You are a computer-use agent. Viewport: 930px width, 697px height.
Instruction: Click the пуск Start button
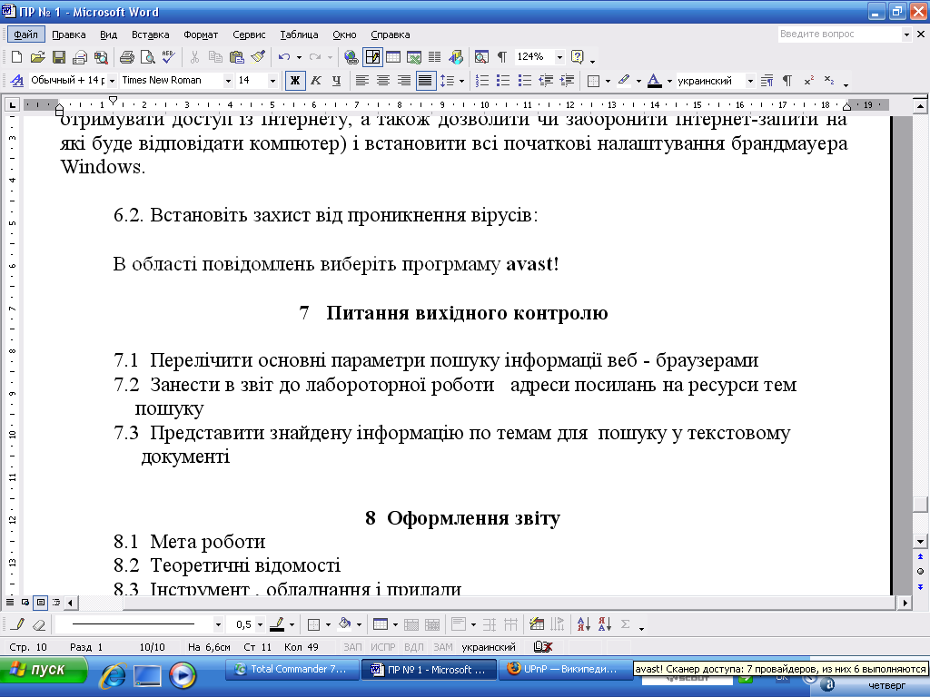(x=44, y=670)
